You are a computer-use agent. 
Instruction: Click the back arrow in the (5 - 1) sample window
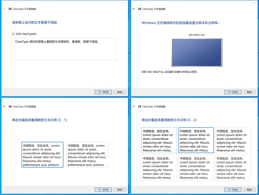4,106
